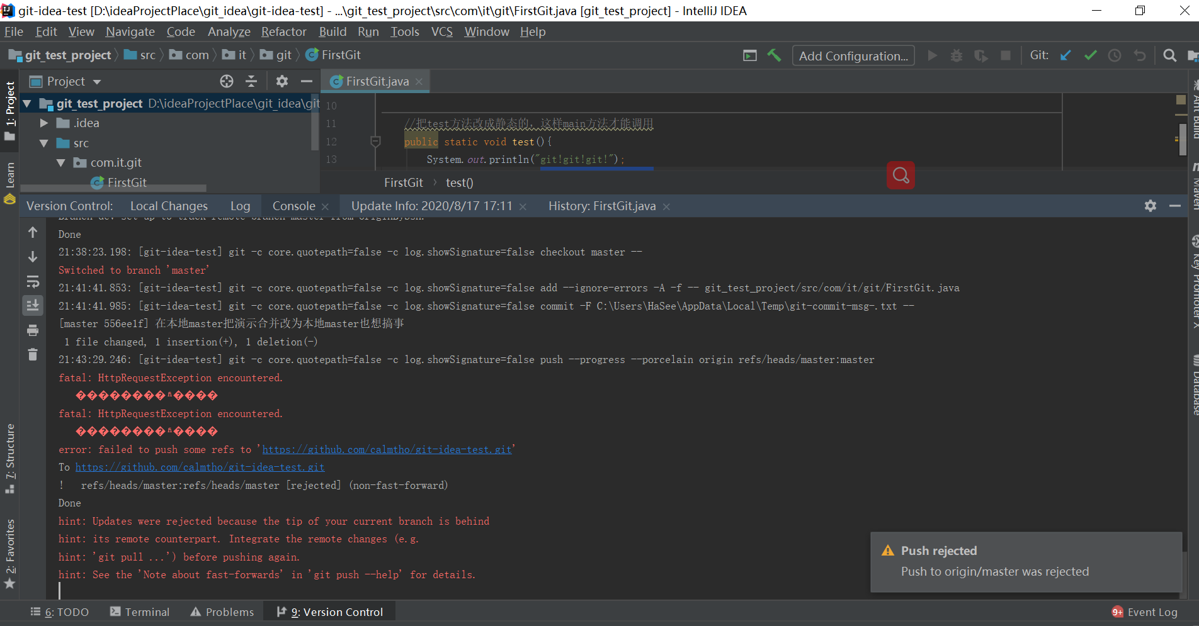Click the layout icon left of hammer
Viewport: 1199px width, 626px height.
[750, 55]
